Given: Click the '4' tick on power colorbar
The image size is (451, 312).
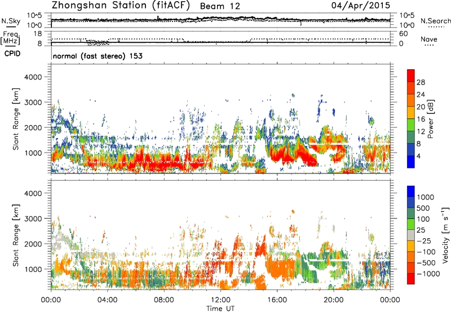Looking at the screenshot, I should (418, 156).
